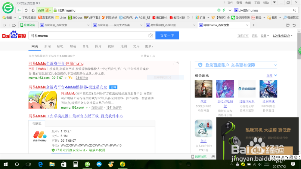Open the 战意 game thumbnail
Screen dimensions: 301x169
point(203,89)
